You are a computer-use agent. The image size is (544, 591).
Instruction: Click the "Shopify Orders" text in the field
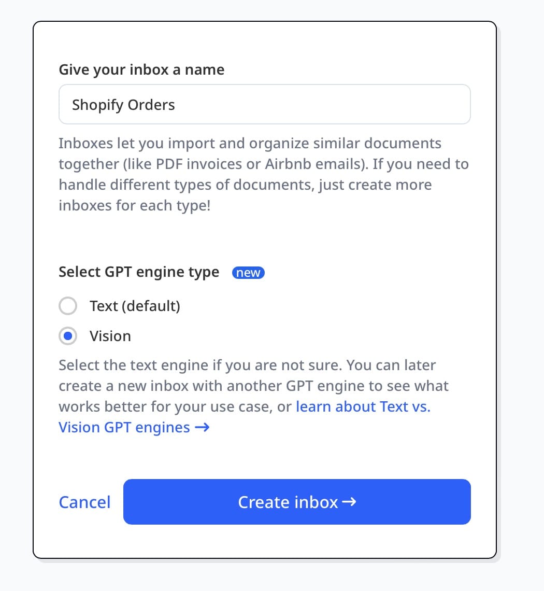(x=123, y=105)
